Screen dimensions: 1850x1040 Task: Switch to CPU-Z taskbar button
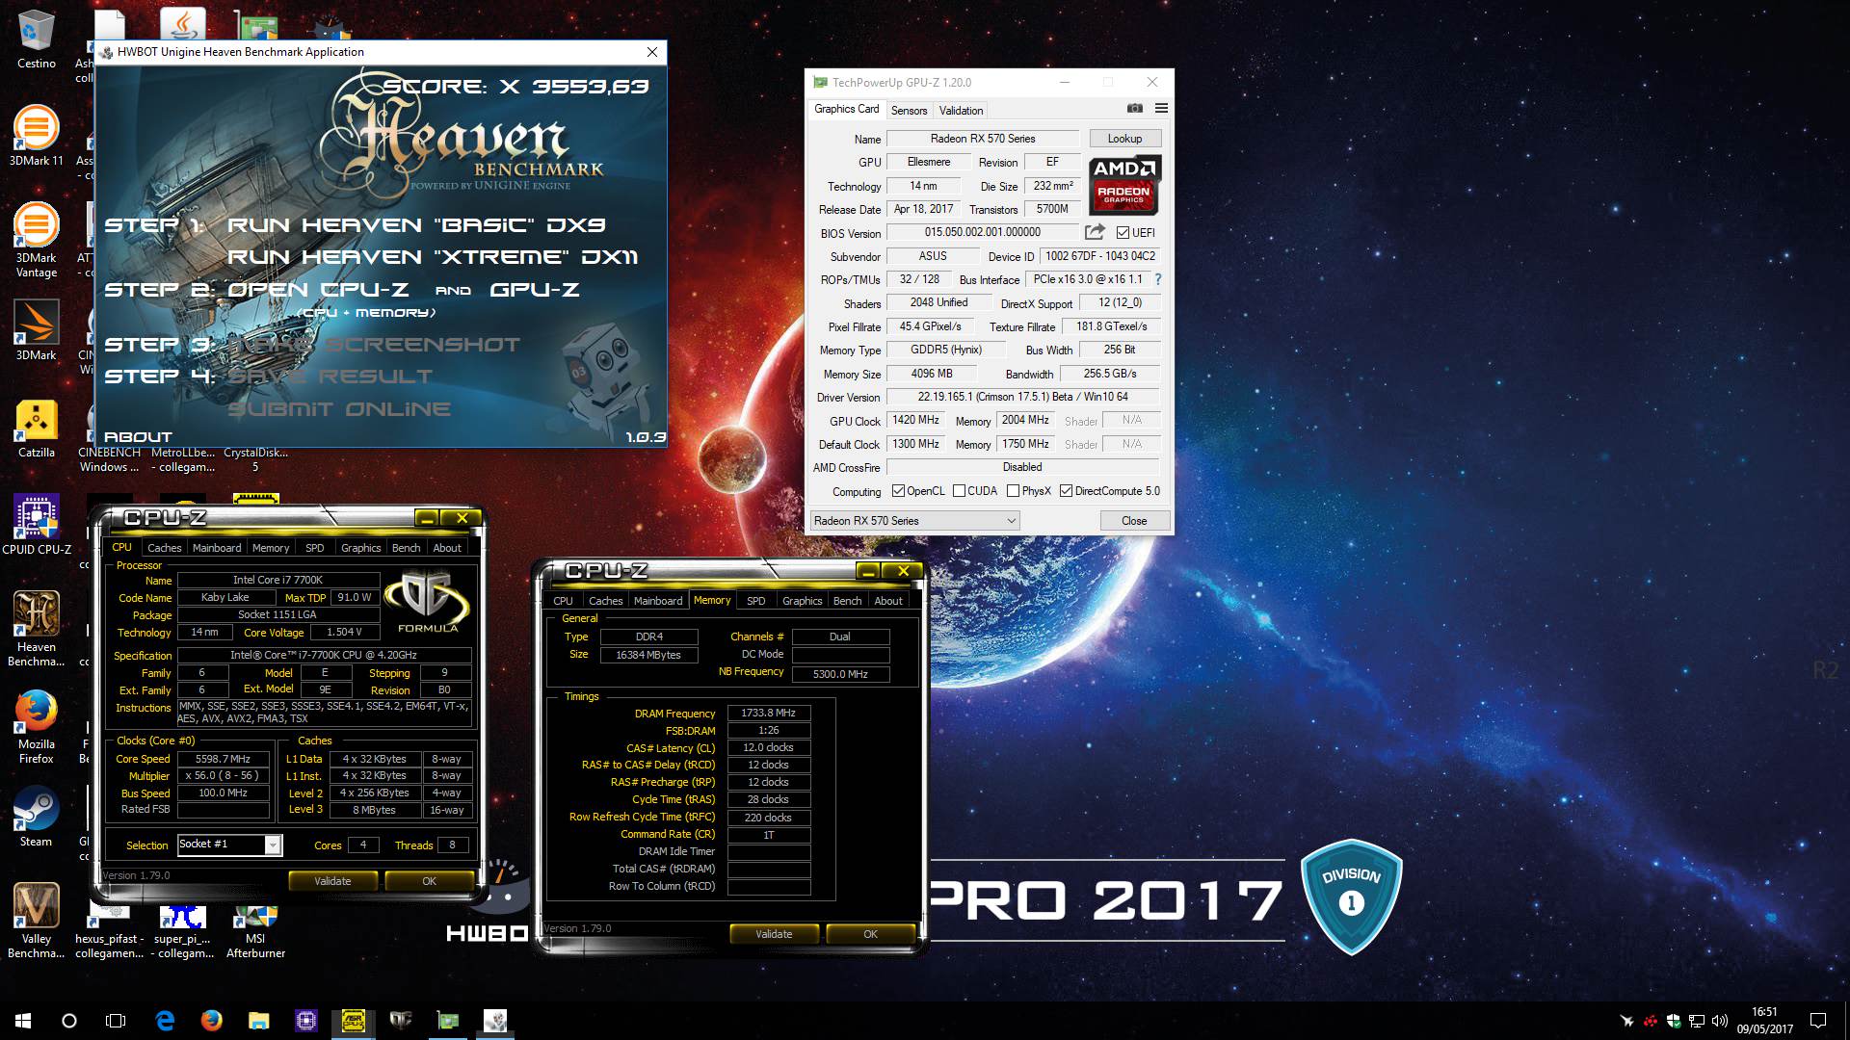tap(353, 1021)
